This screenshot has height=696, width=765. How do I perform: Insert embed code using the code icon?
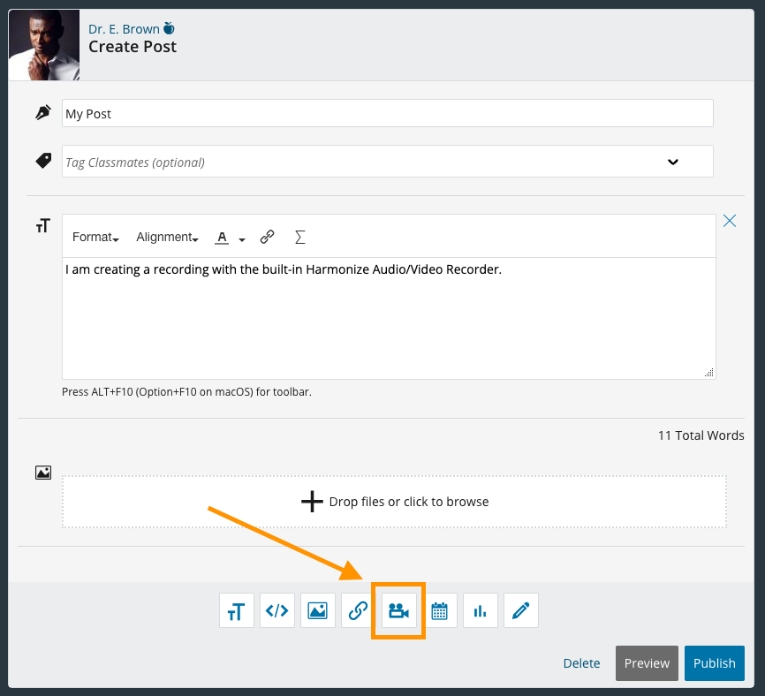click(277, 610)
